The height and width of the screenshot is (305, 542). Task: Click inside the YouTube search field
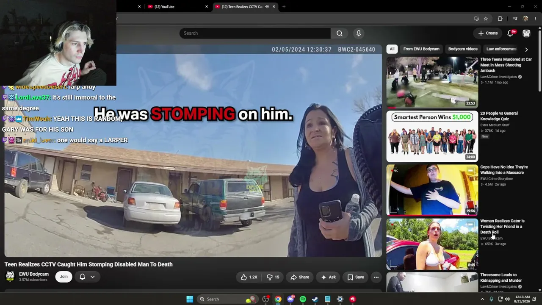(x=255, y=33)
